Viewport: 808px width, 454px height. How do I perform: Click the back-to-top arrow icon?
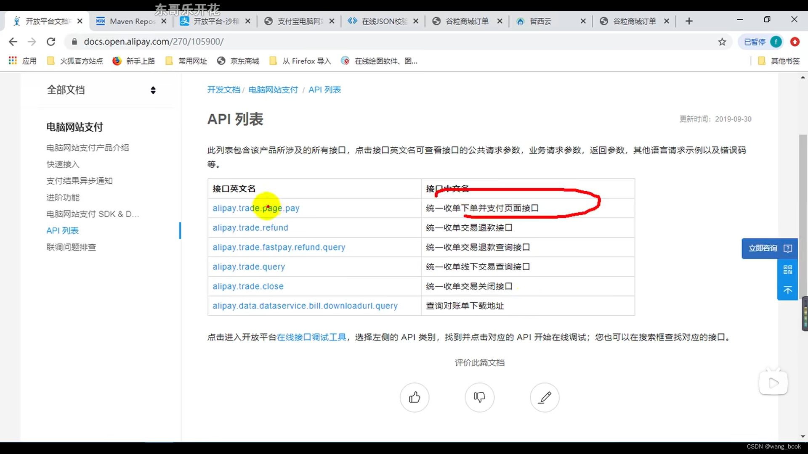[x=788, y=290]
